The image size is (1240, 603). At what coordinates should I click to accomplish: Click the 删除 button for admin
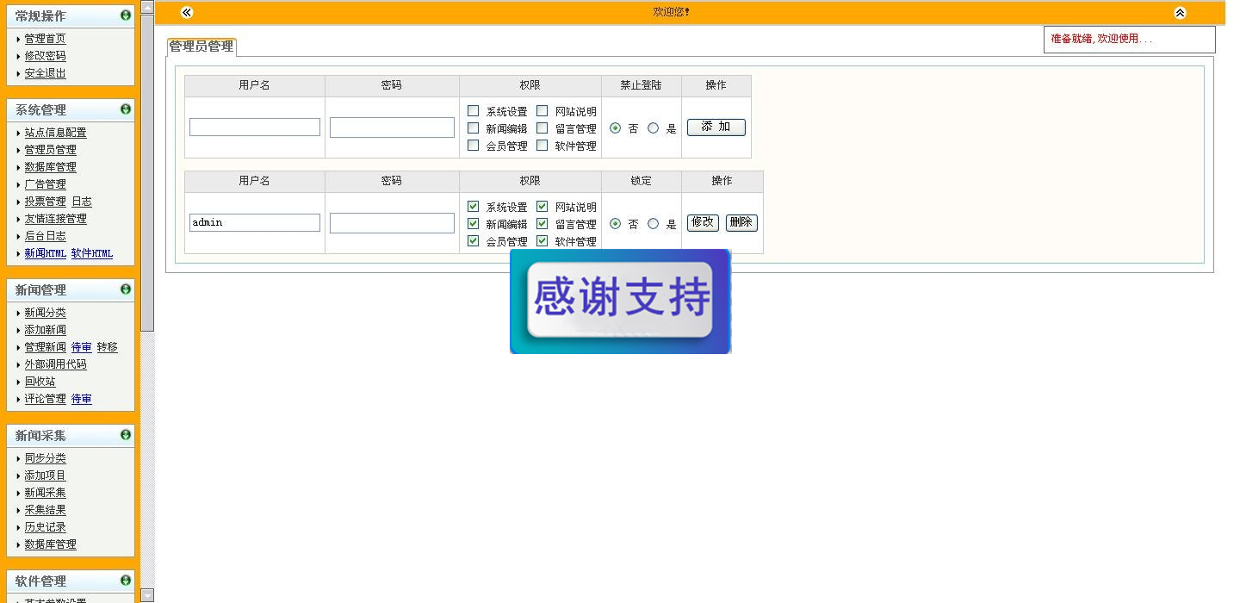[x=741, y=222]
